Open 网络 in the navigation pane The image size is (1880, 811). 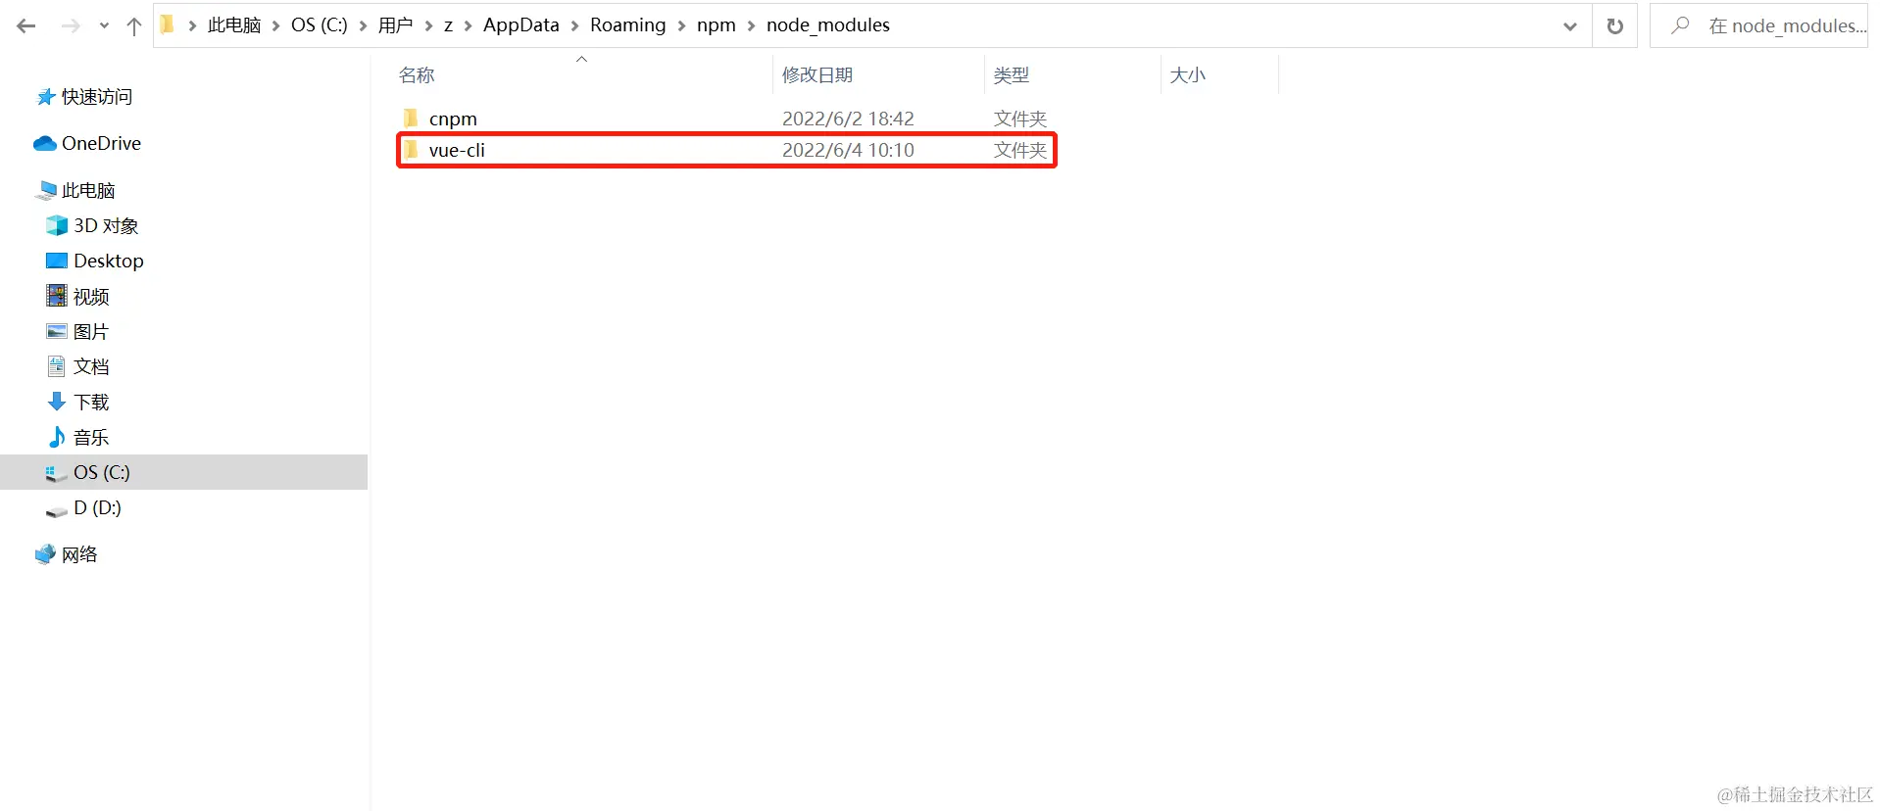click(79, 554)
